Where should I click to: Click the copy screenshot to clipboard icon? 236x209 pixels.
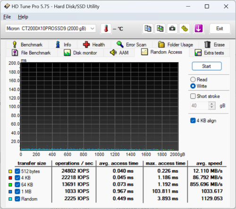click(160, 29)
